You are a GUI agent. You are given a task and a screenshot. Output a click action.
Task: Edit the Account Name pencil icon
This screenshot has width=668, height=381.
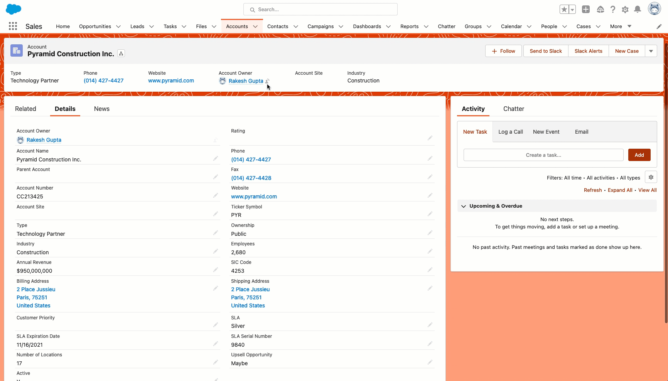216,158
